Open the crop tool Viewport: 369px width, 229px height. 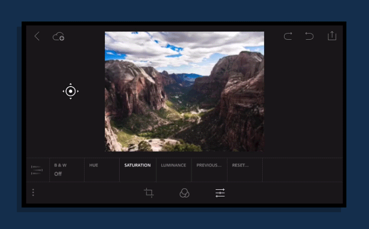149,193
